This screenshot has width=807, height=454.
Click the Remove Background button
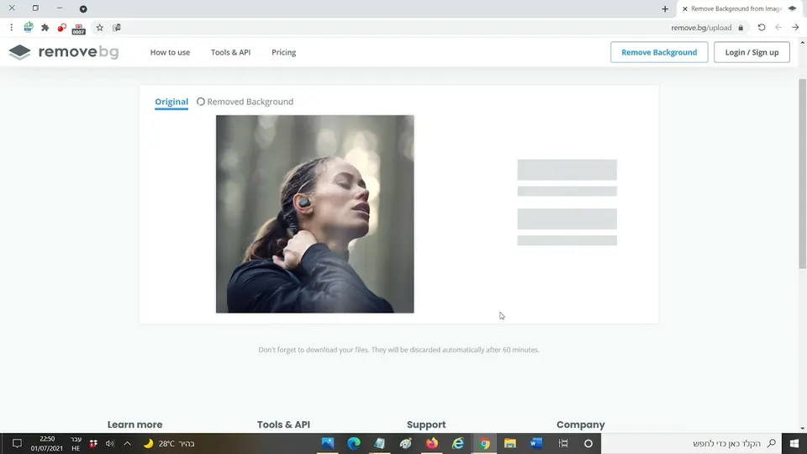point(659,52)
